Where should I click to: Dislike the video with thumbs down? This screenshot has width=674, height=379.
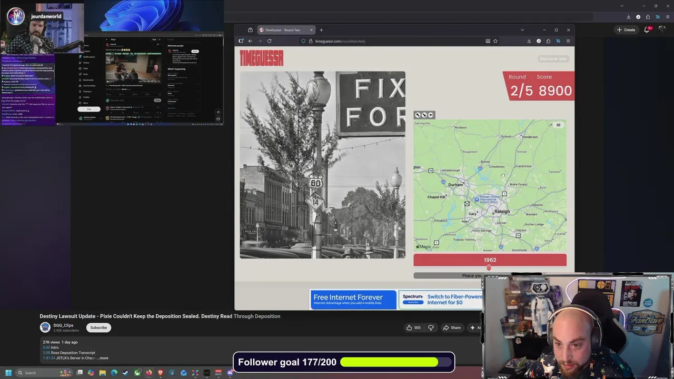point(431,327)
